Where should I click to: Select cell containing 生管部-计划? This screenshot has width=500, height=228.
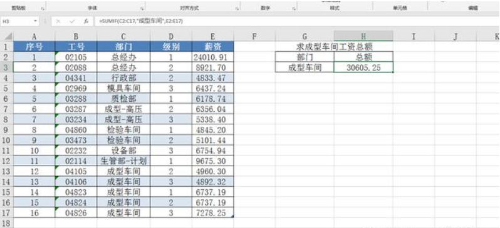click(x=123, y=161)
